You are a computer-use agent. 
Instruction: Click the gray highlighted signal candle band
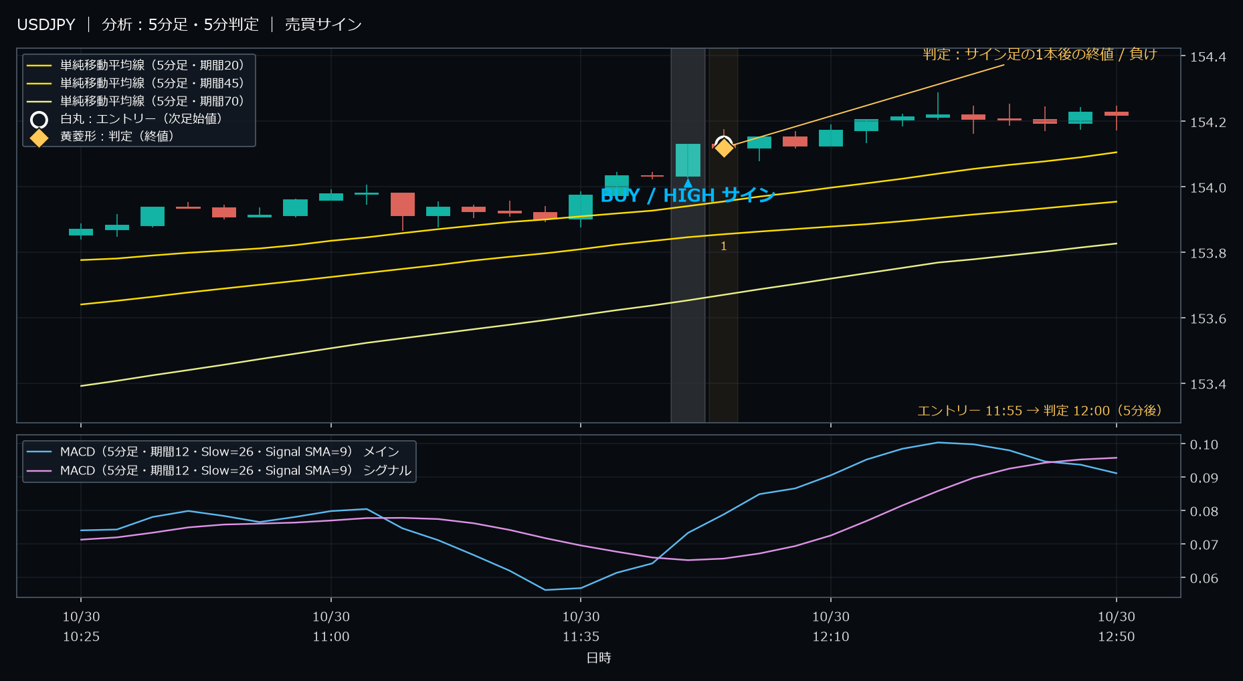click(688, 235)
